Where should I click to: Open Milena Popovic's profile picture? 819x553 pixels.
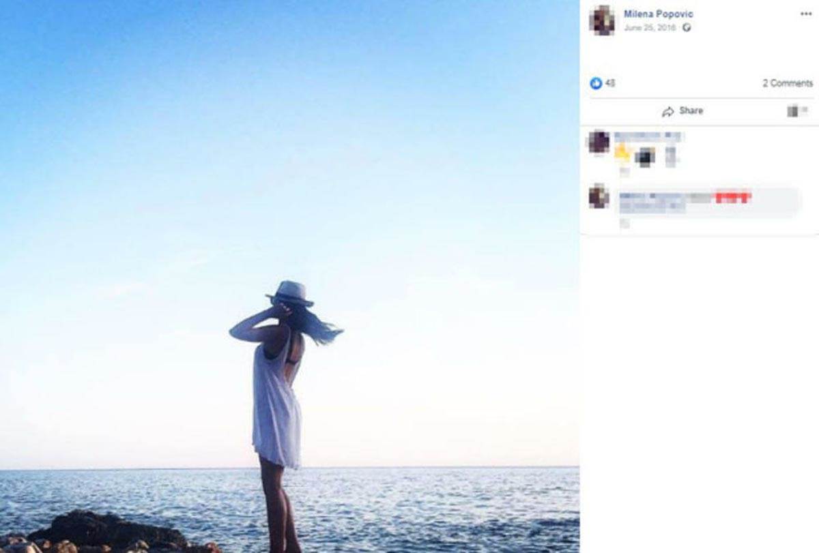602,20
